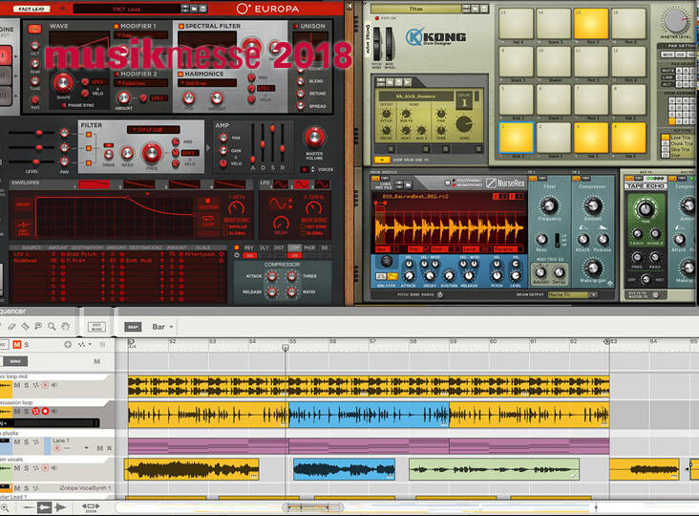Image resolution: width=699 pixels, height=516 pixels.
Task: Click the Europa Wave Shape knob
Action: [63, 83]
